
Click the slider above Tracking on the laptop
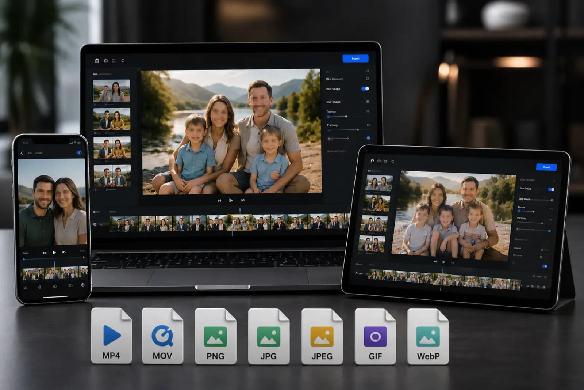pyautogui.click(x=337, y=117)
